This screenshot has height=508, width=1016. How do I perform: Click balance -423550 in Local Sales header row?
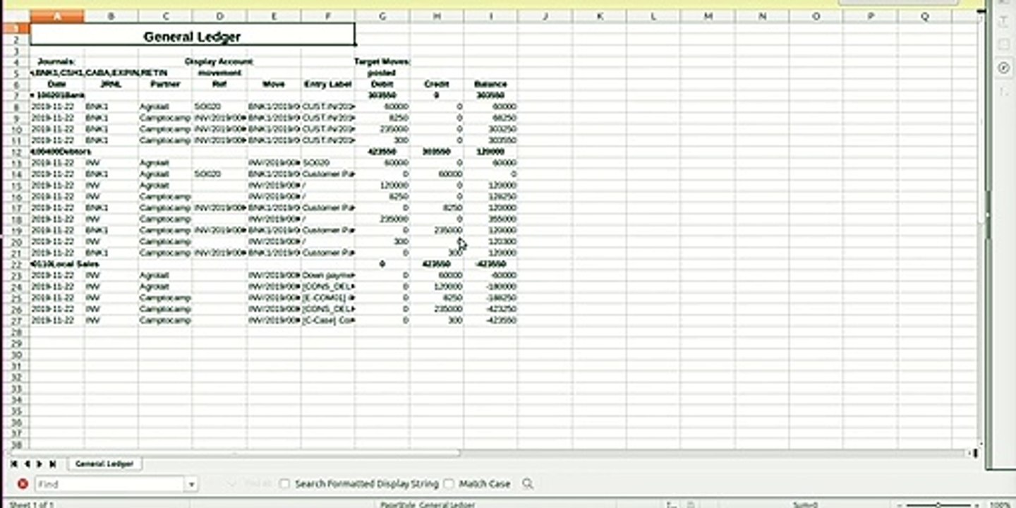(x=490, y=264)
